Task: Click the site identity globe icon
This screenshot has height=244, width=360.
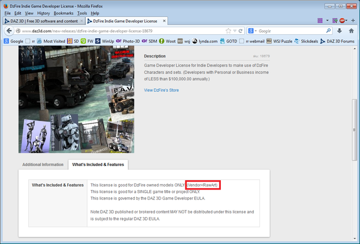Action: pos(18,31)
